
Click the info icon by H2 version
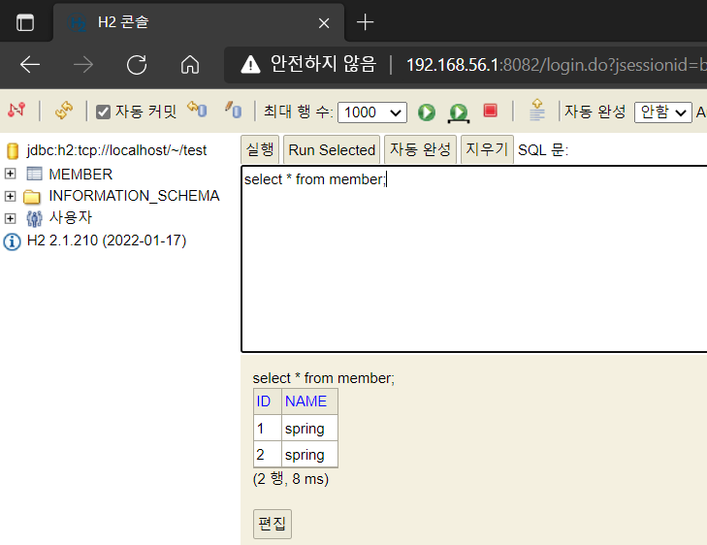(13, 241)
